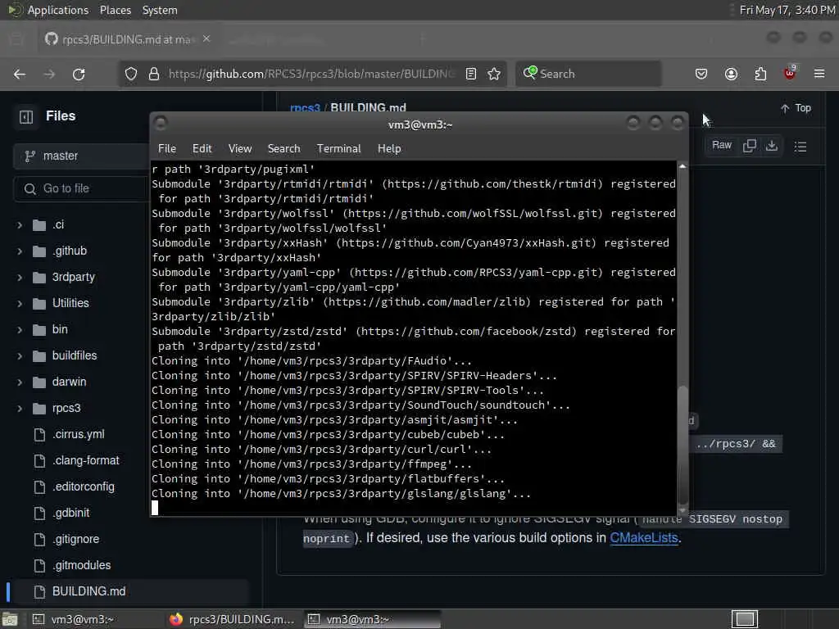839x629 pixels.
Task: Reload the GitHub page
Action: pyautogui.click(x=79, y=74)
